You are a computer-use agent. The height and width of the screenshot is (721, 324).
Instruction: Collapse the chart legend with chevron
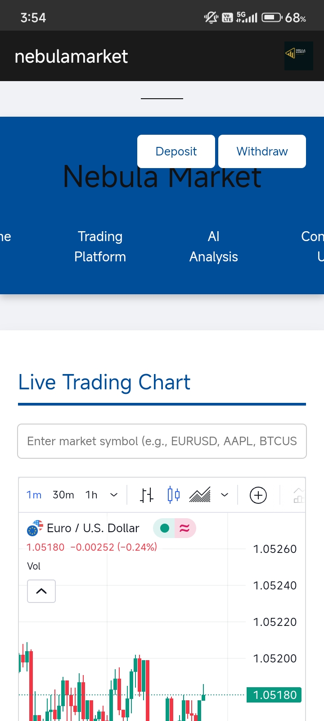(41, 591)
